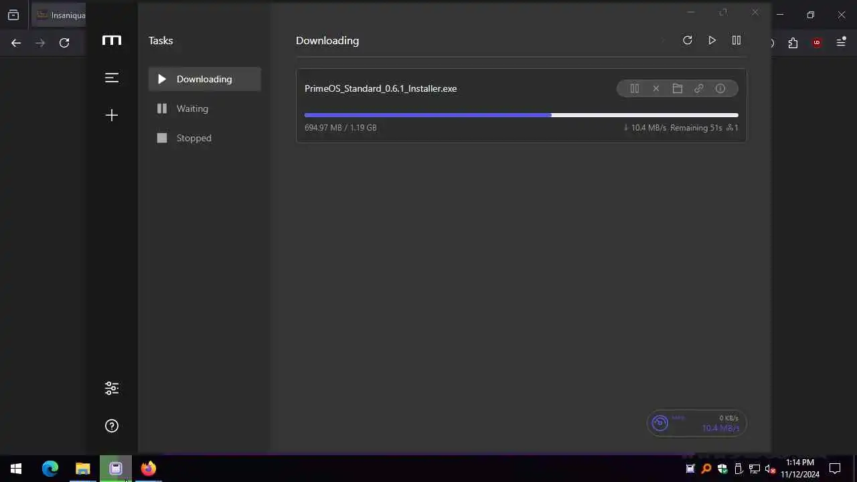The height and width of the screenshot is (482, 857).
Task: Open the uBlock Origin extension icon
Action: pos(817,43)
